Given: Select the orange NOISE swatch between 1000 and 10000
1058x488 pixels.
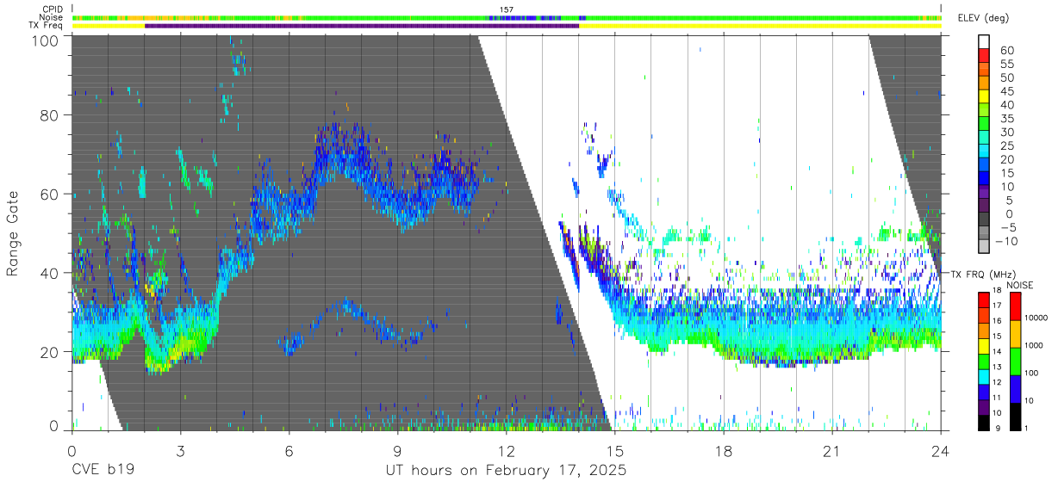Looking at the screenshot, I should [x=1015, y=334].
